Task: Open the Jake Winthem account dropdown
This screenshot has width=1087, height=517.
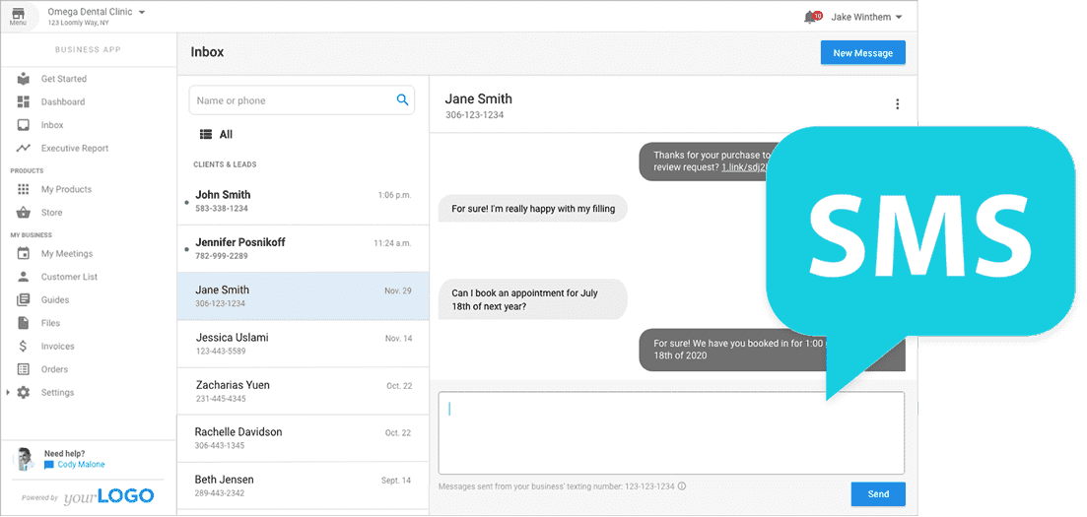Action: pos(899,17)
